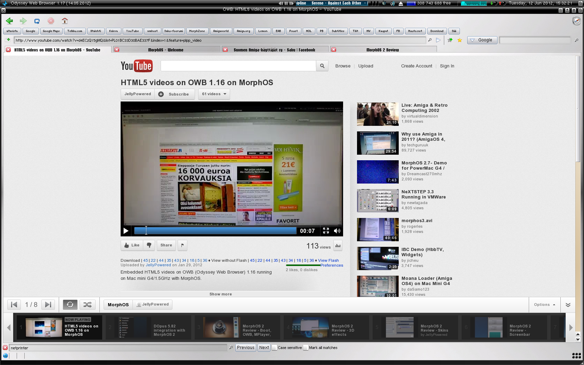Mute the video using the speaker icon
The width and height of the screenshot is (584, 365).
[x=337, y=231]
